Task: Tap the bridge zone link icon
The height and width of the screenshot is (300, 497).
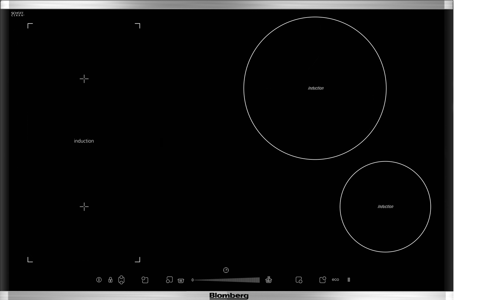Action: [x=121, y=280]
